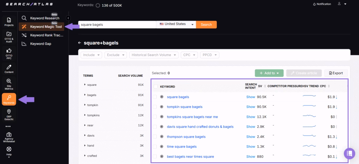Open Site Metrics in sidebar
359x164 pixels.
click(x=9, y=84)
